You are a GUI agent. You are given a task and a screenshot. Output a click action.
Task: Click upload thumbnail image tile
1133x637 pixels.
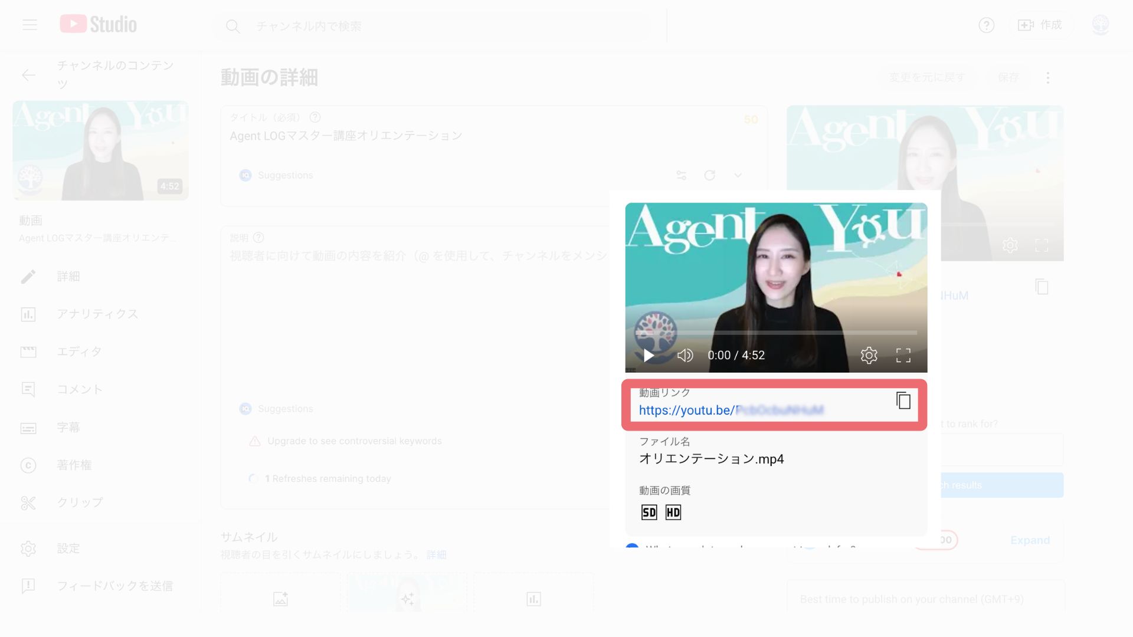pyautogui.click(x=280, y=592)
